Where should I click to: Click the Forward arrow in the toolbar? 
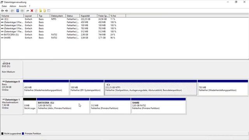[7, 10]
